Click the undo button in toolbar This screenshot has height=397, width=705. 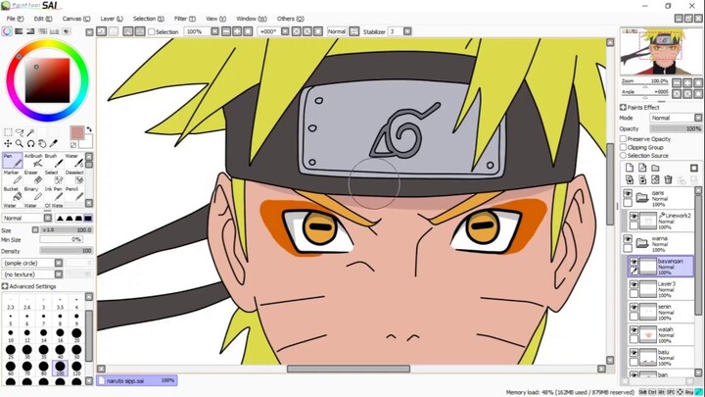coord(102,31)
